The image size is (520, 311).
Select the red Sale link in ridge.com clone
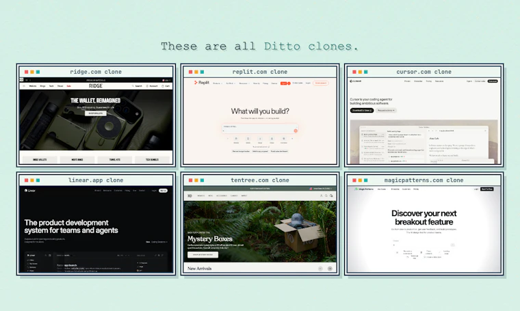point(68,86)
